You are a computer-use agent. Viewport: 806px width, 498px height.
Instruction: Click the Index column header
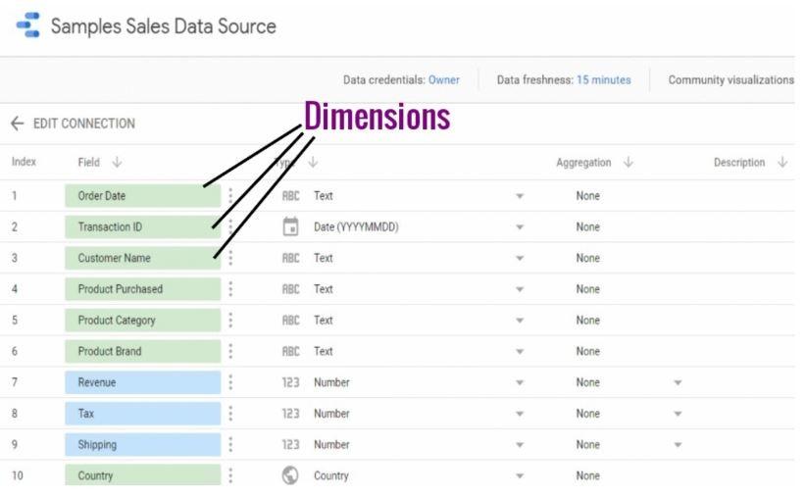[24, 162]
